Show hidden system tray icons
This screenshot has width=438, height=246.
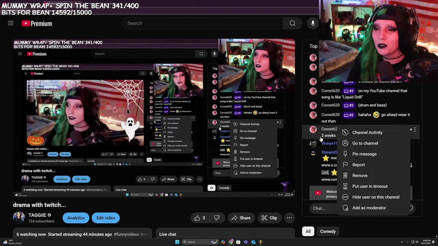[x=402, y=242]
